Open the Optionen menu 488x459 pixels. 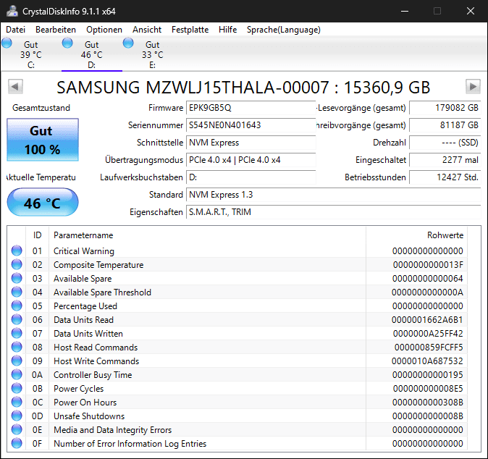coord(104,30)
